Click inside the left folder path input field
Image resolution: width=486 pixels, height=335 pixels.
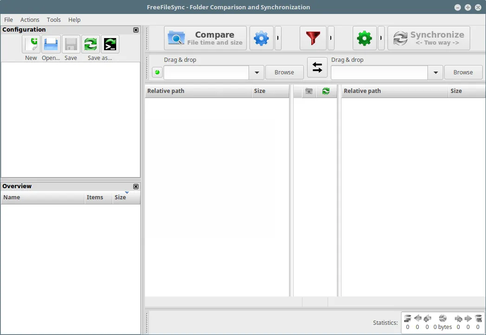[206, 72]
